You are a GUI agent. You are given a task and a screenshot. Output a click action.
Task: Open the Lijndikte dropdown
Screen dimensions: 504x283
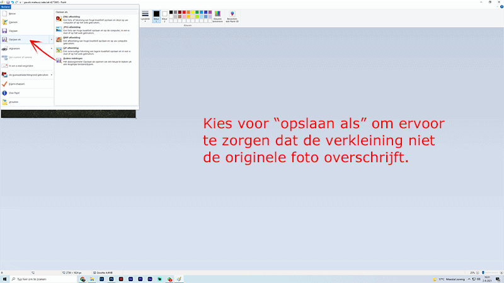[x=146, y=16]
